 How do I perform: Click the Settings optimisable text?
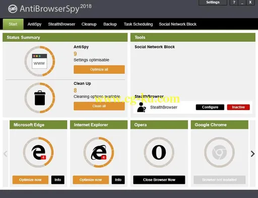(x=91, y=60)
